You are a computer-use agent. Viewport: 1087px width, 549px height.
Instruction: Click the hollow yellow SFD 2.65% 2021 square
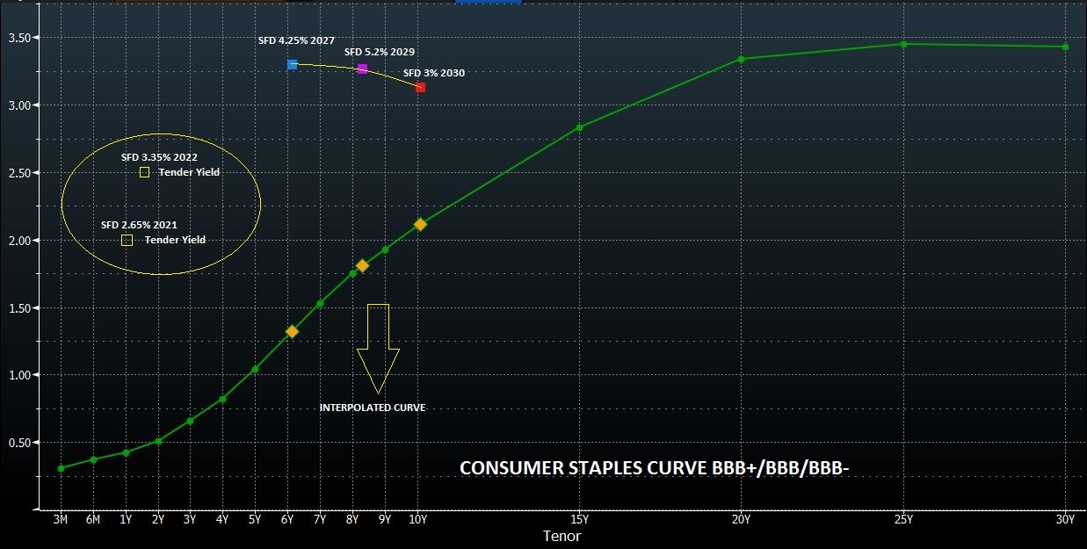(x=127, y=240)
